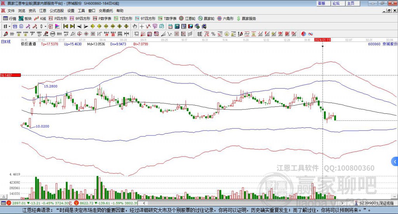Open the 浏览 menu
The width and height of the screenshot is (398, 214).
(22, 10)
